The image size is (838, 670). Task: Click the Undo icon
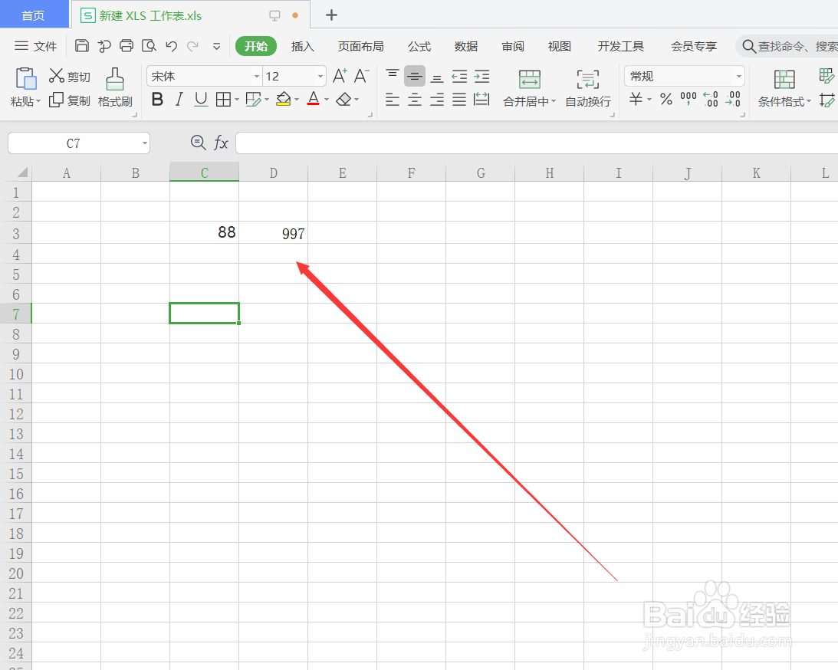[170, 46]
